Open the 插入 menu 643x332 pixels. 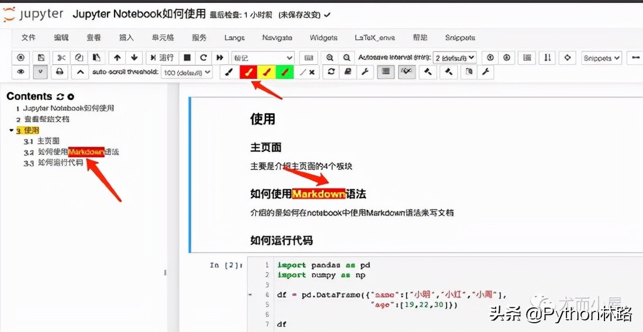click(x=126, y=37)
